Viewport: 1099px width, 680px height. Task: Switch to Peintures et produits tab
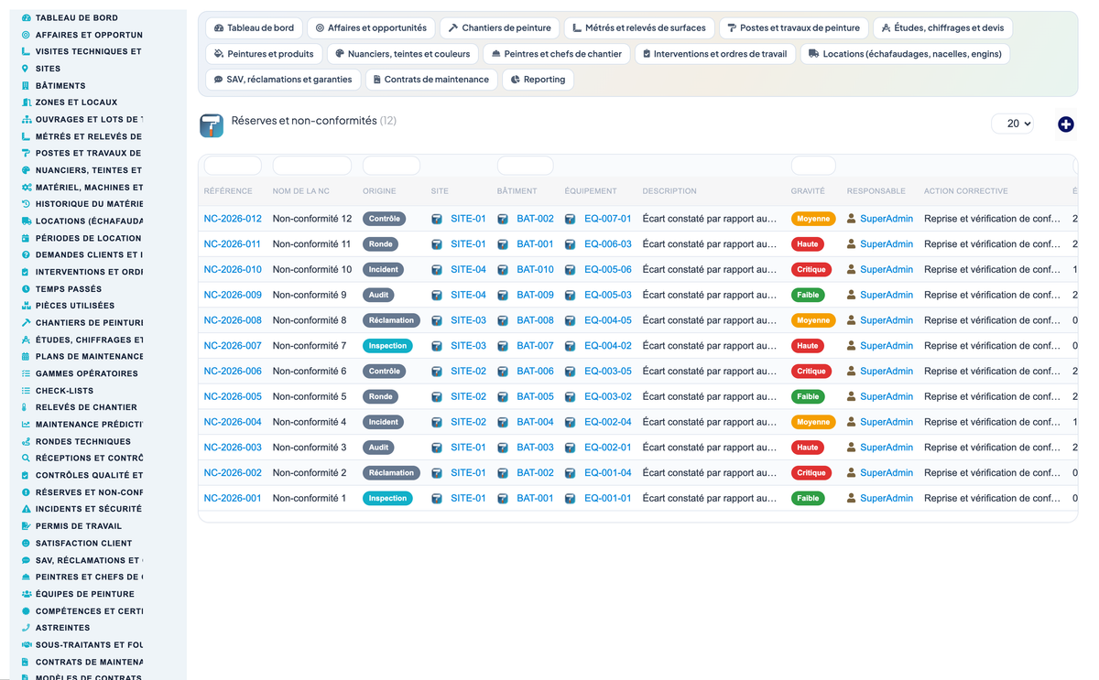coord(264,54)
